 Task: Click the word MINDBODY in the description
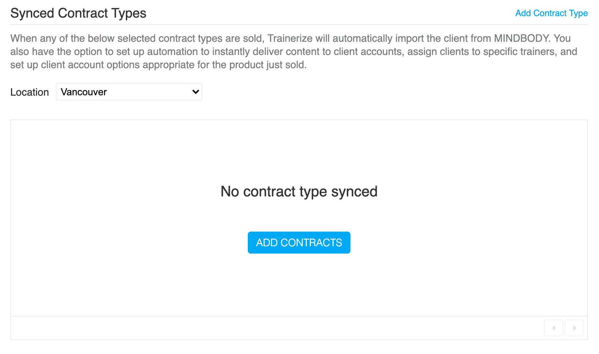pos(522,38)
